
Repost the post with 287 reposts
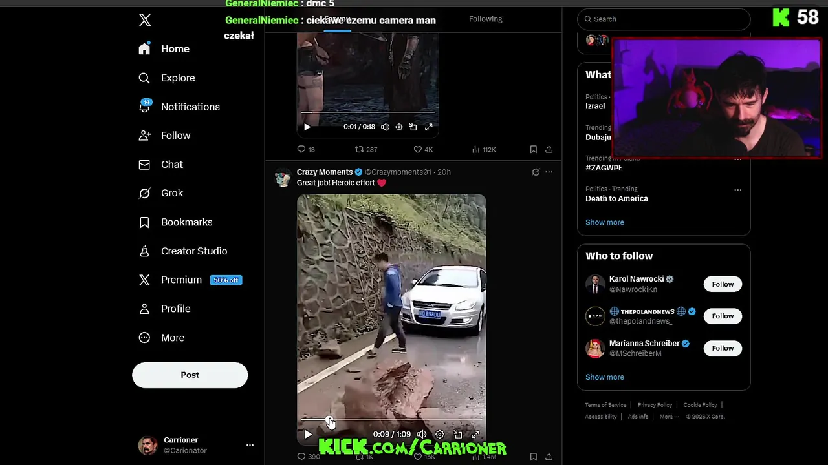[x=366, y=149]
